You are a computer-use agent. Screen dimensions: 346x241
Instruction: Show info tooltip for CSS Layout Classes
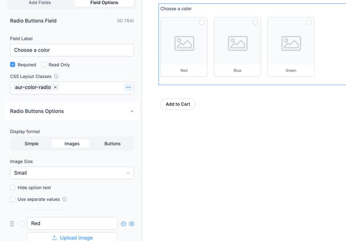[56, 76]
